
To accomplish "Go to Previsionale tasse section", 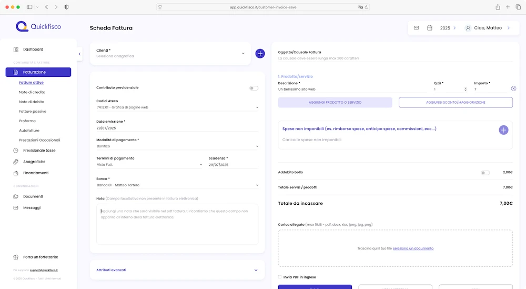I will click(x=39, y=151).
